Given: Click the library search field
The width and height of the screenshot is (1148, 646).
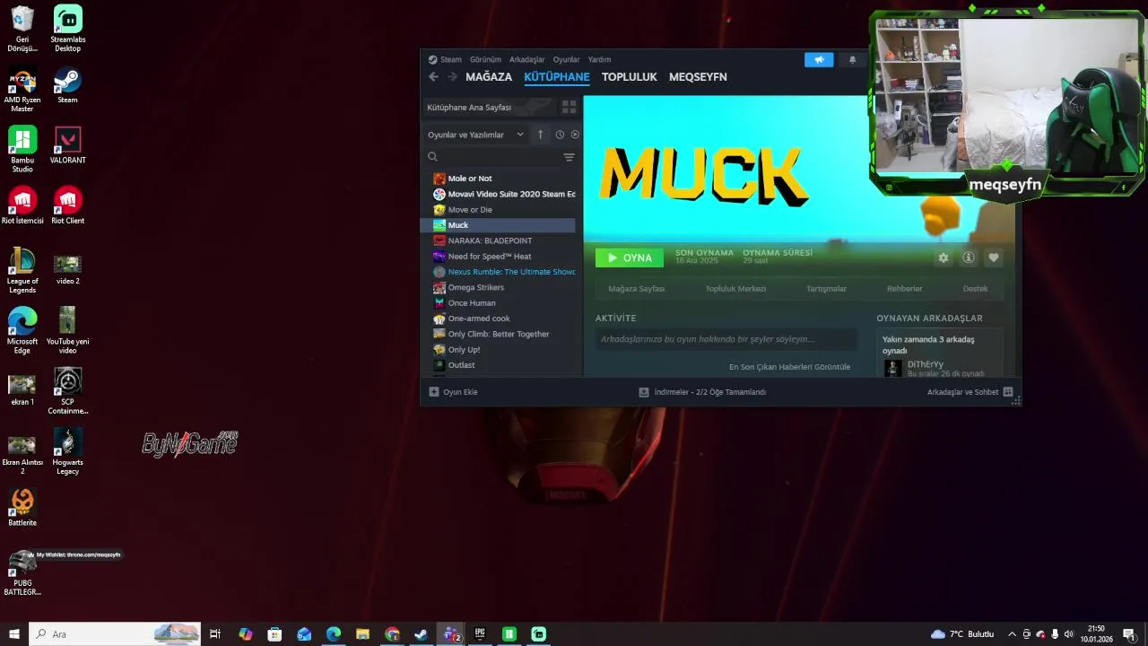Looking at the screenshot, I should (x=493, y=157).
